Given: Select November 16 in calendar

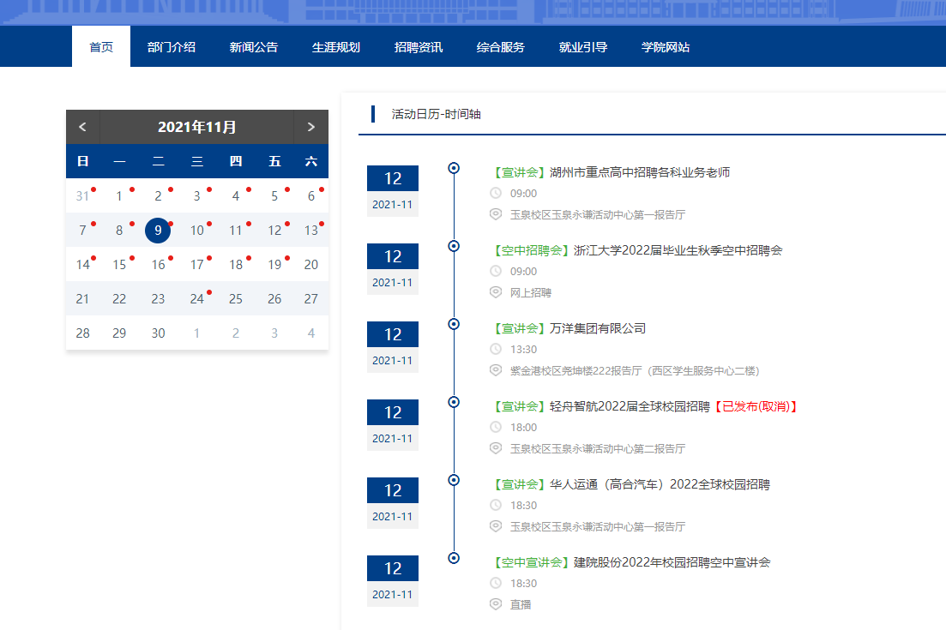Looking at the screenshot, I should (158, 265).
